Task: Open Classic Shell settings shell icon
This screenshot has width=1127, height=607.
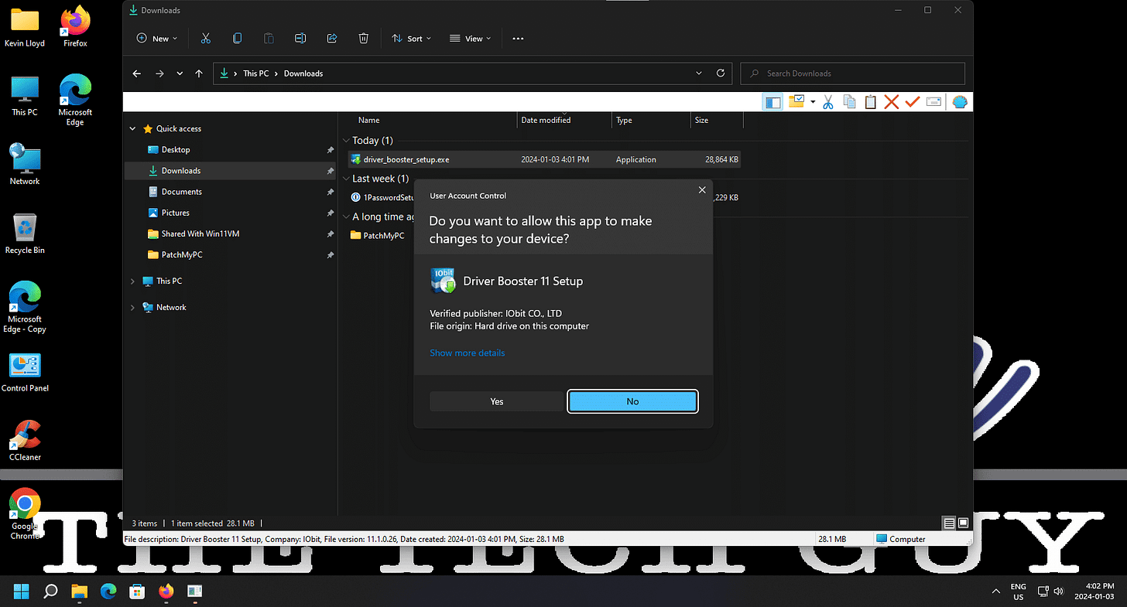Action: point(960,102)
